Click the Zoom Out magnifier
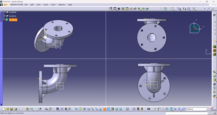The width and height of the screenshot is (217, 115). tap(96, 109)
